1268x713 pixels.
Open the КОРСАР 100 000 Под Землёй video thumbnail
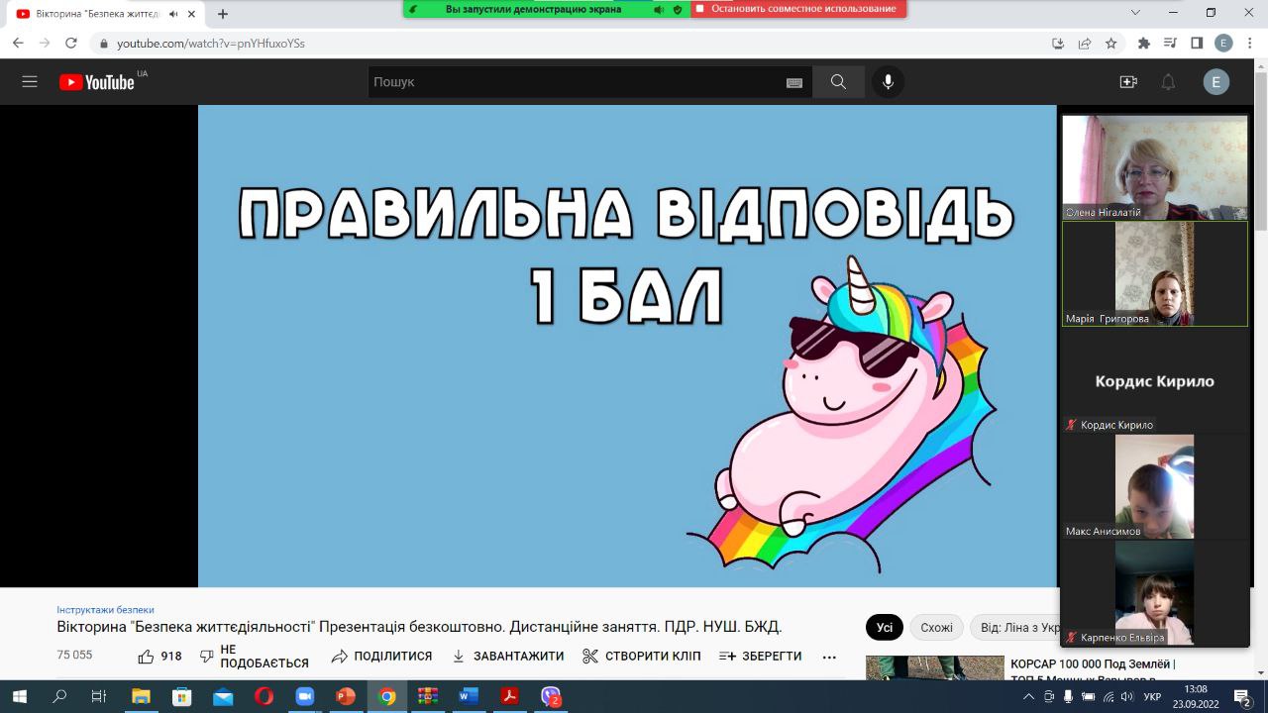(x=935, y=668)
